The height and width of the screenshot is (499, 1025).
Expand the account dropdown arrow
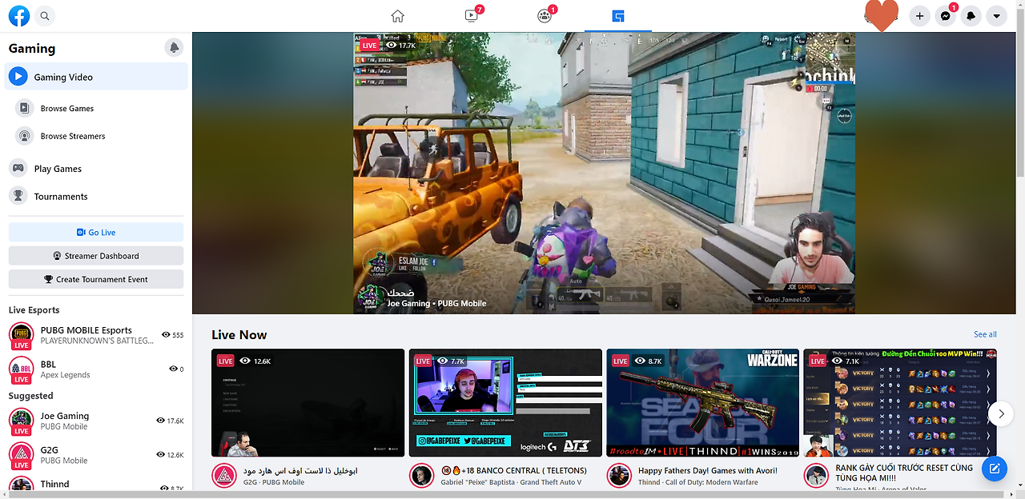996,15
